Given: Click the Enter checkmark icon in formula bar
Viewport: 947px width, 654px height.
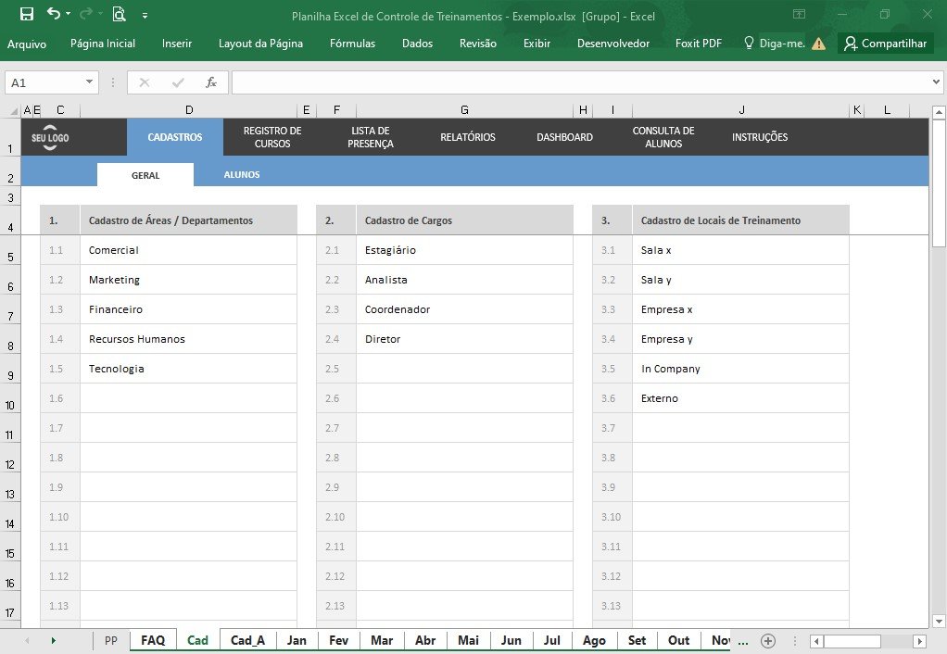Looking at the screenshot, I should (178, 82).
